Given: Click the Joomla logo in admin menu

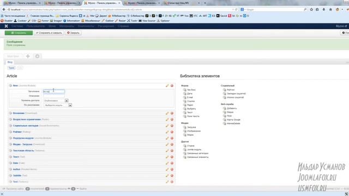Looking at the screenshot, I should click(x=6, y=26).
